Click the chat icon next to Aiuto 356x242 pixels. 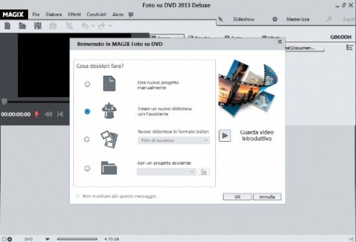pyautogui.click(x=131, y=14)
